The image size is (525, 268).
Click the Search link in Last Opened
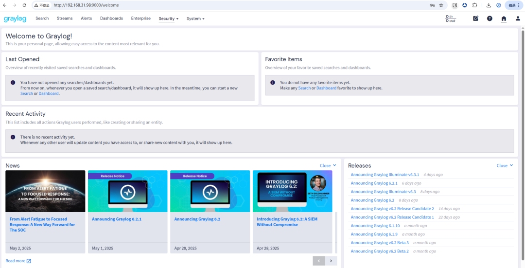(26, 93)
